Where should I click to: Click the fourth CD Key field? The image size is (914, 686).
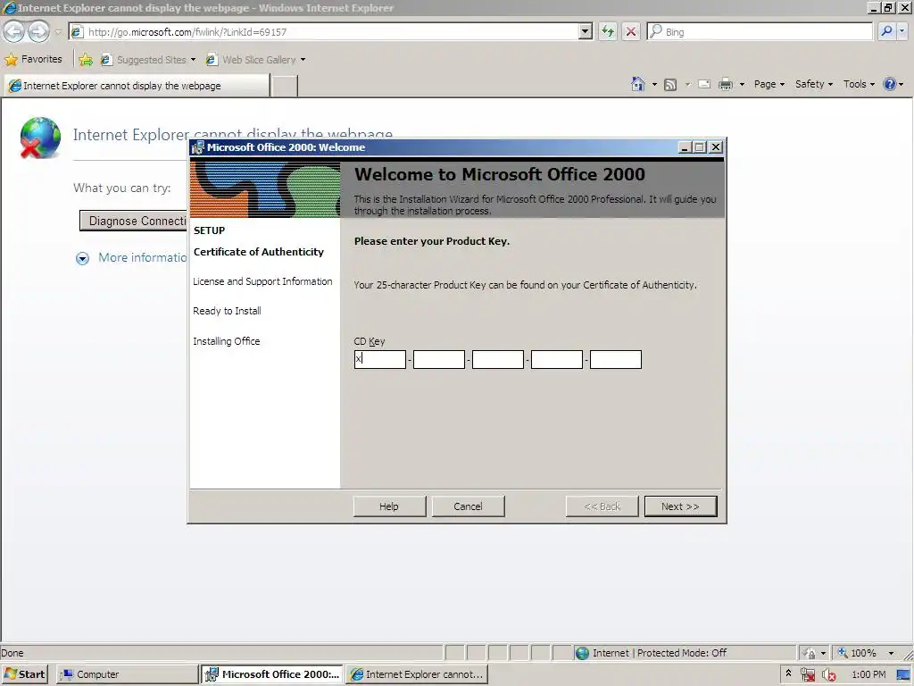coord(557,359)
